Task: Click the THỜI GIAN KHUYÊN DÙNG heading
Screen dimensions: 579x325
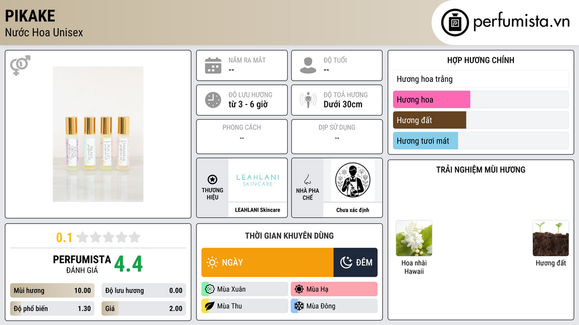Action: [x=289, y=236]
